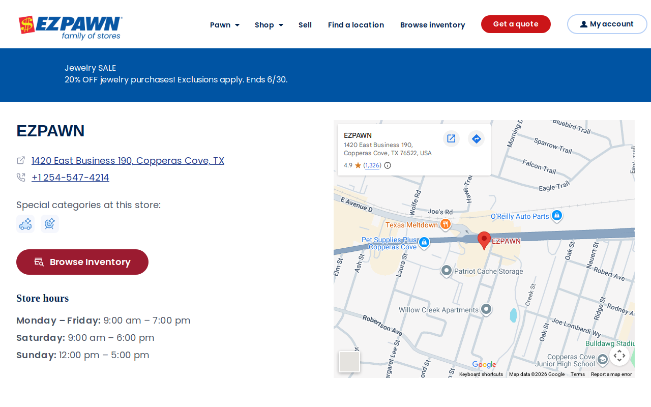This screenshot has height=407, width=651.
Task: Expand the Pawn dropdown menu
Action: tap(225, 25)
